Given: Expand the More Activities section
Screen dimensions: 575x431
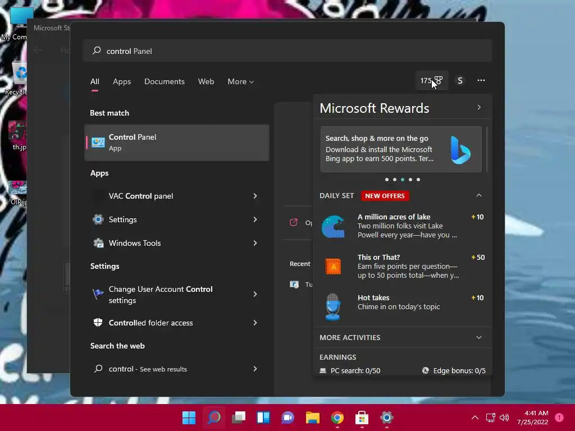Looking at the screenshot, I should tap(479, 337).
